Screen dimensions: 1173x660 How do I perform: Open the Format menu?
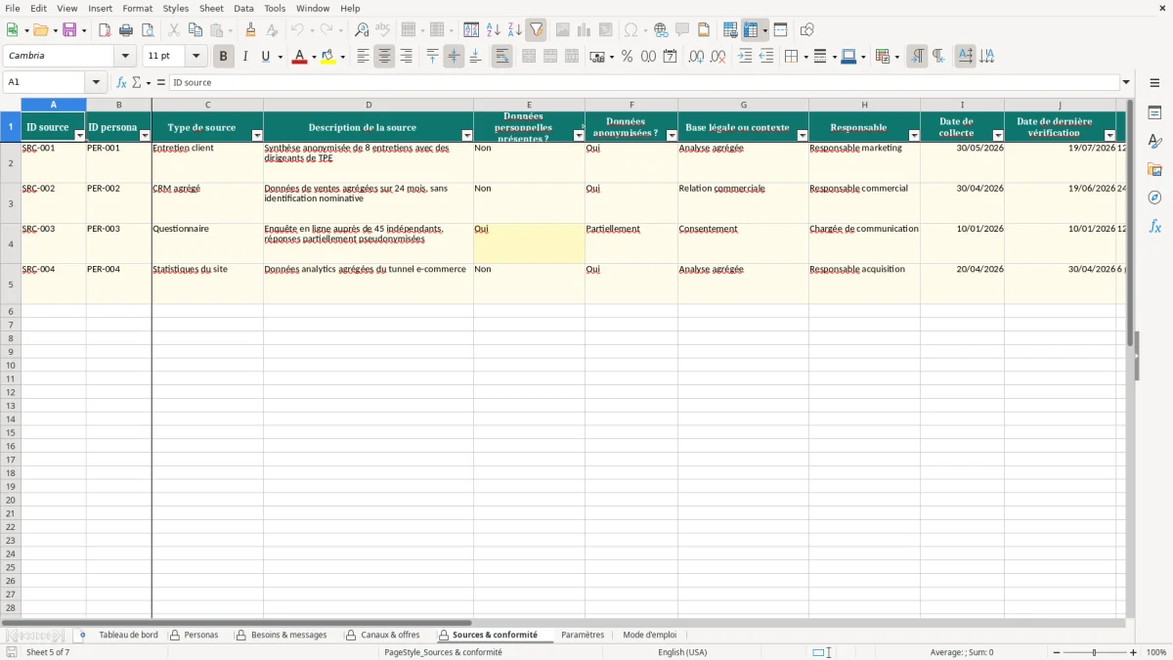coord(137,8)
